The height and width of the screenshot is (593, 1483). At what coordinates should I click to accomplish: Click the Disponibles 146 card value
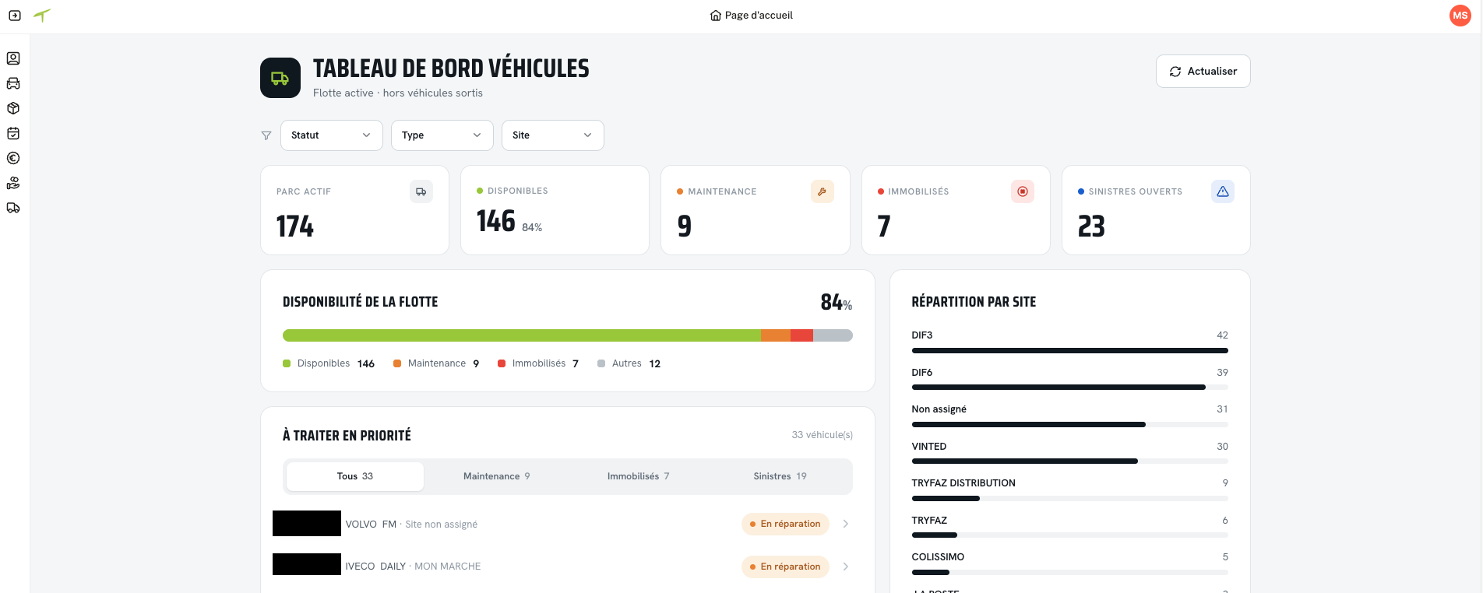coord(496,221)
